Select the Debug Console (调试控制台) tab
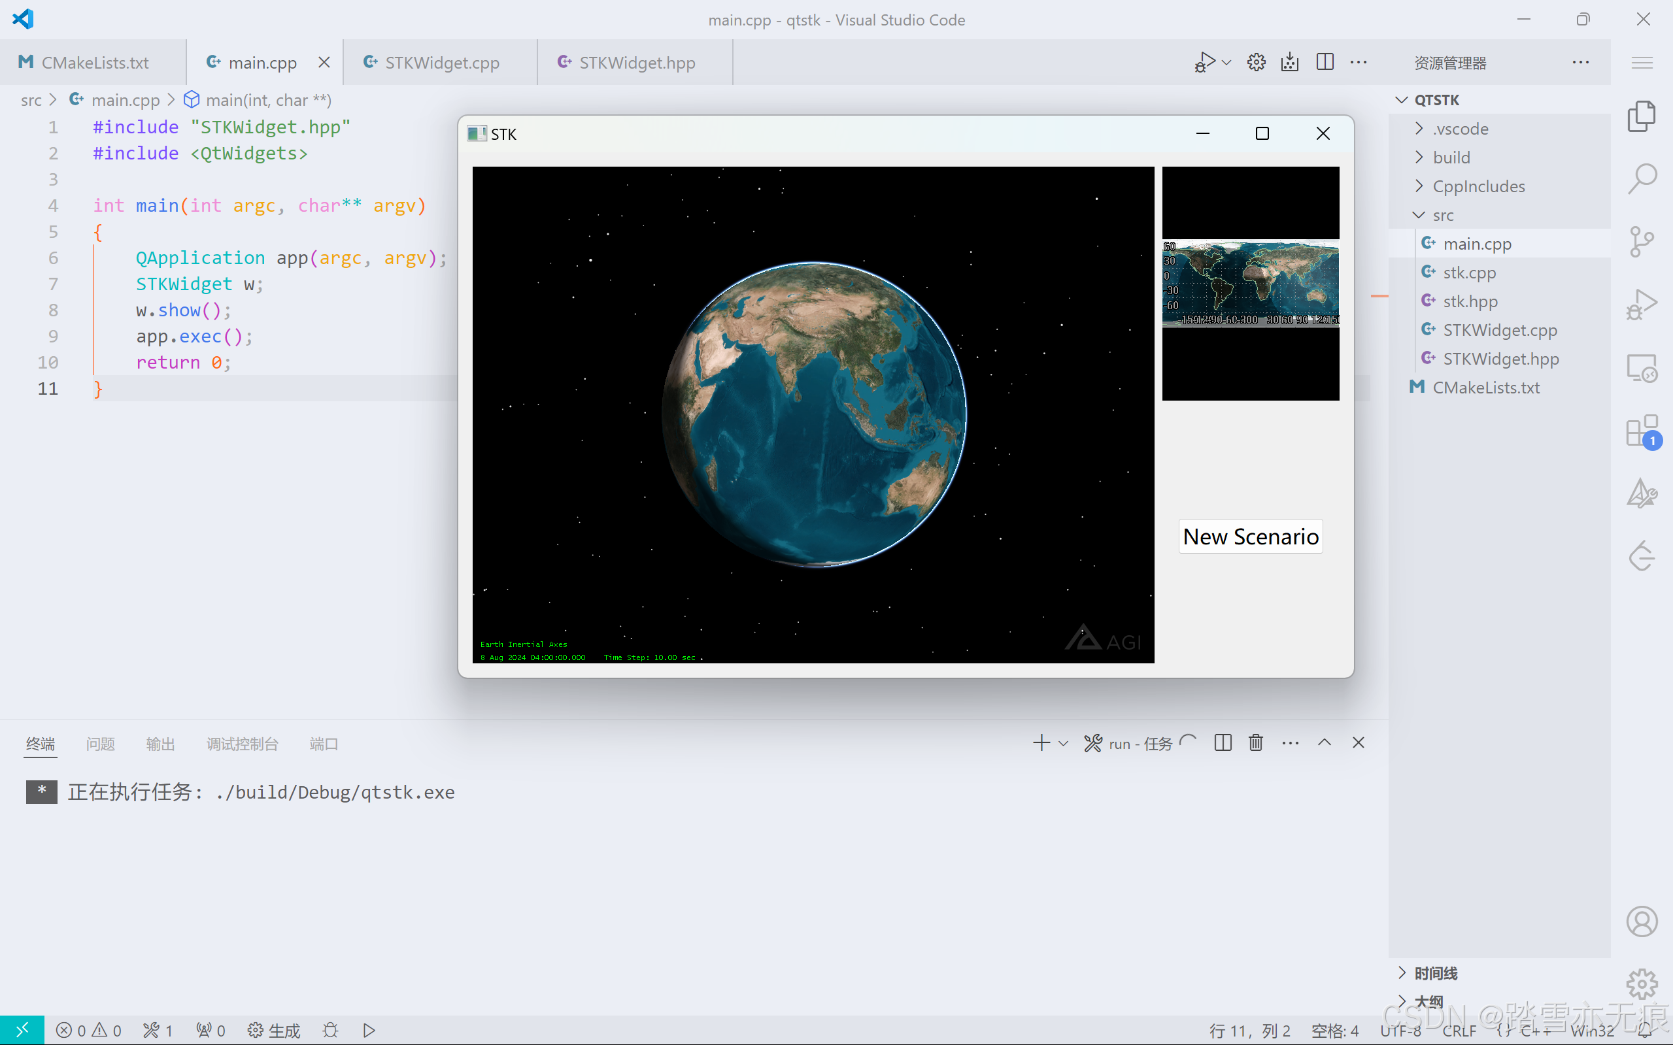The height and width of the screenshot is (1045, 1673). coord(242,744)
